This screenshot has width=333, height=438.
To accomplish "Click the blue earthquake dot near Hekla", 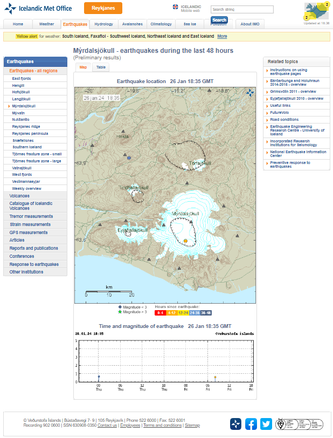I will pos(129,158).
